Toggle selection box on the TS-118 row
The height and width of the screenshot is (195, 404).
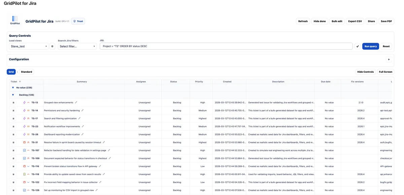(x=13, y=174)
